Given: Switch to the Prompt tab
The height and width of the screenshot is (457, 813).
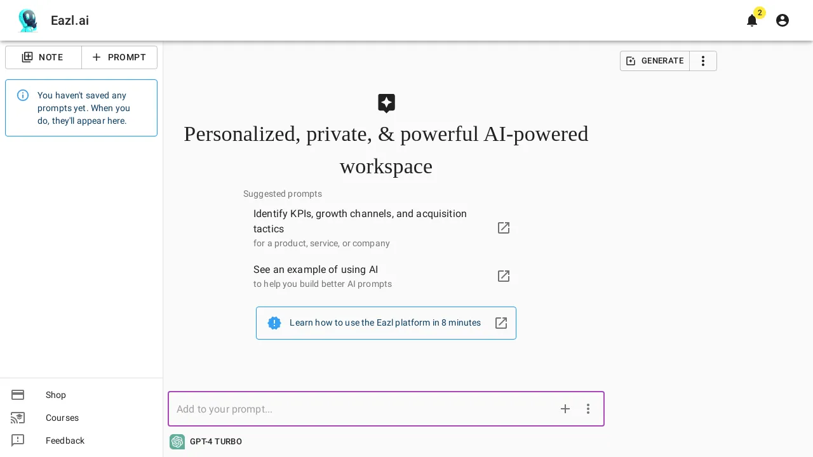Looking at the screenshot, I should (x=119, y=57).
